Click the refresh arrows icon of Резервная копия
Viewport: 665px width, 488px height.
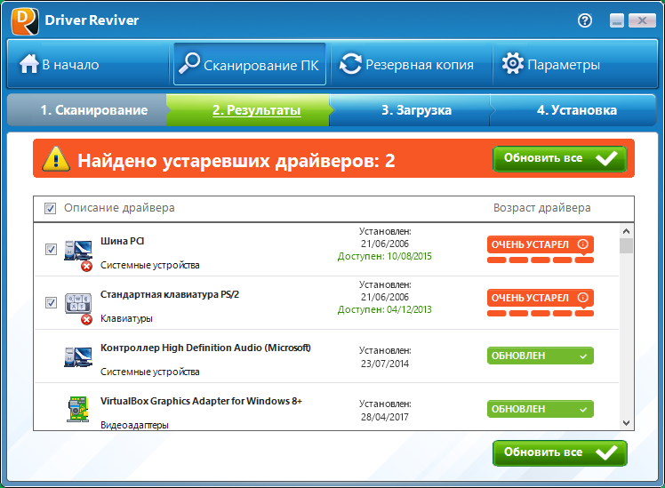350,64
